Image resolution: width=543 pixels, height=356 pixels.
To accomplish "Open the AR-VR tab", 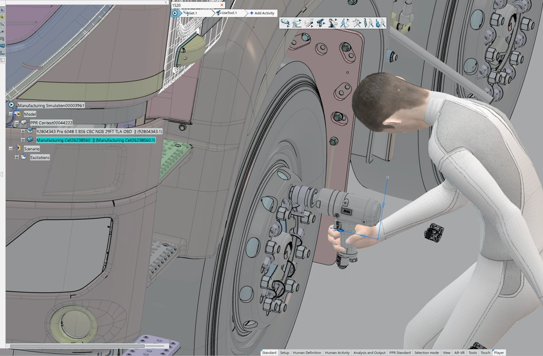I will 459,353.
